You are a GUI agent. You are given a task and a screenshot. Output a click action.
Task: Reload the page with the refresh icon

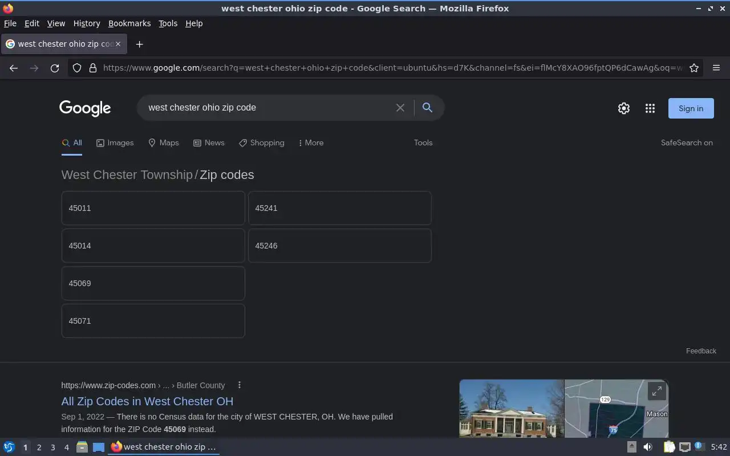(x=55, y=68)
